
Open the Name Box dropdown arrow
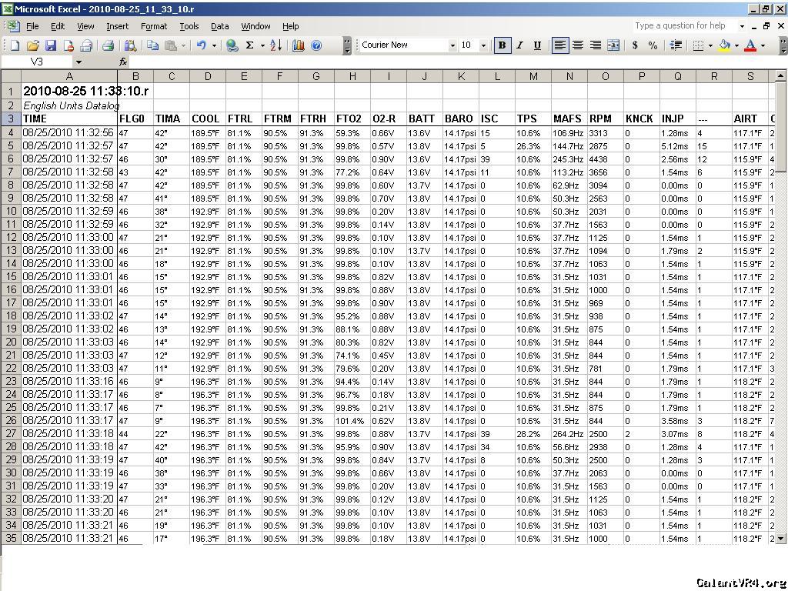[78, 62]
